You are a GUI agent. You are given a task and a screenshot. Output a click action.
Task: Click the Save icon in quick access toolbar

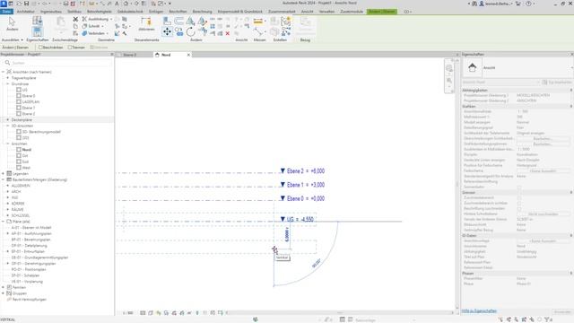point(26,4)
